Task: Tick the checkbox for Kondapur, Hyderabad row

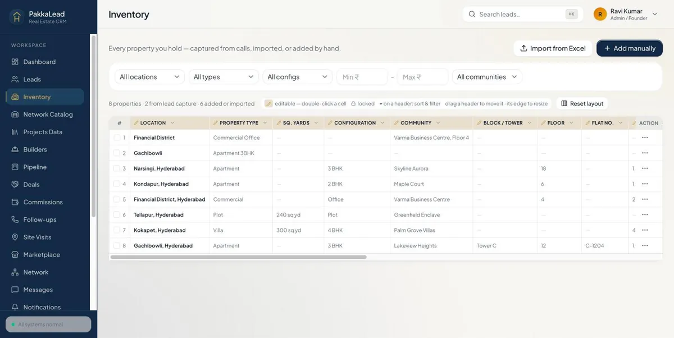Action: 117,184
